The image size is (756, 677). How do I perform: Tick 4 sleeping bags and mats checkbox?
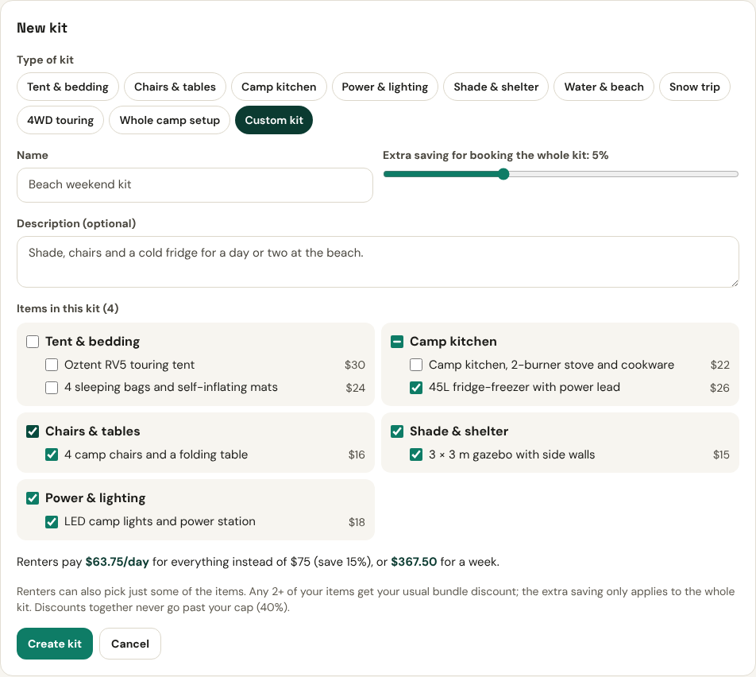(52, 388)
